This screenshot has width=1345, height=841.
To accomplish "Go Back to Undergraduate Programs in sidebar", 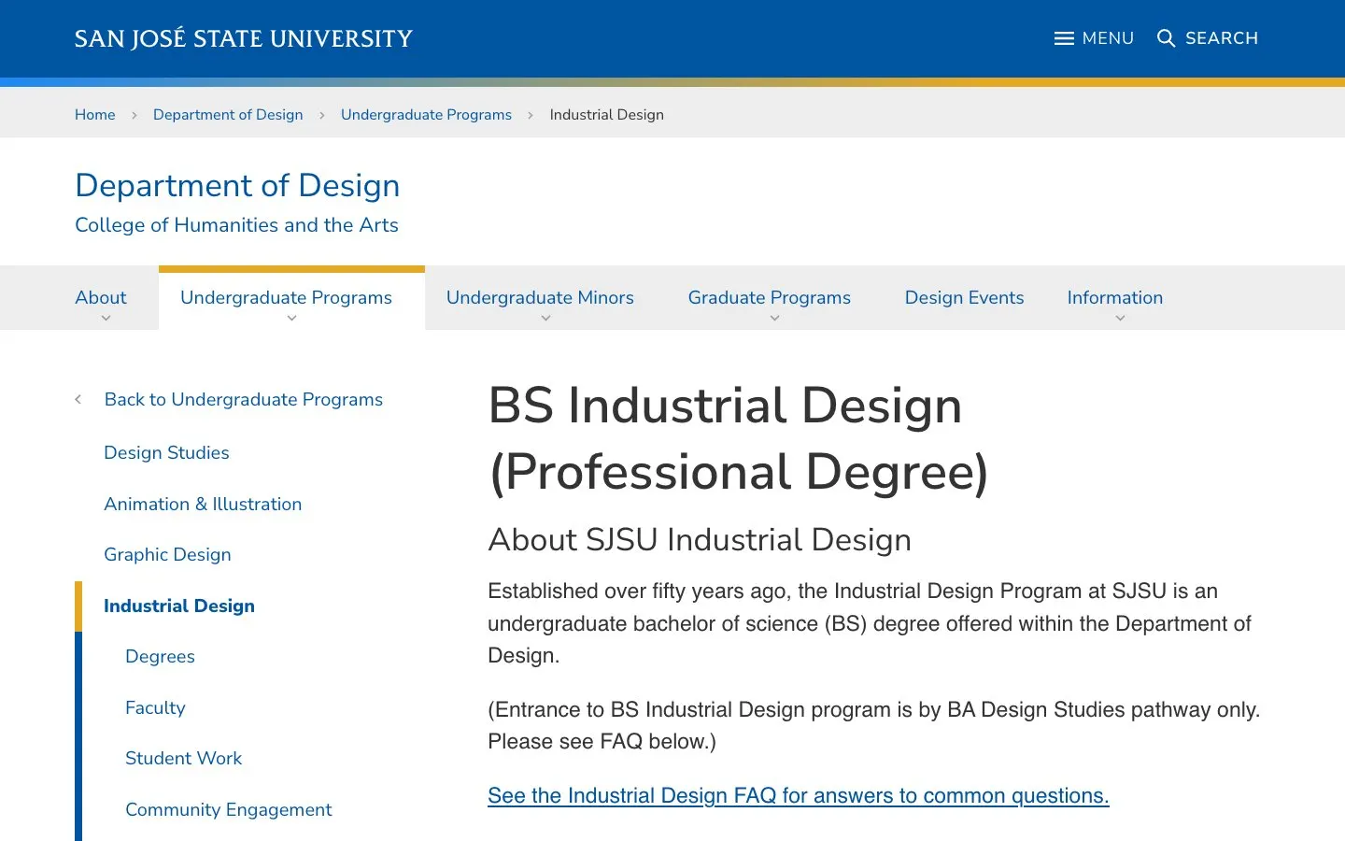I will [x=244, y=399].
